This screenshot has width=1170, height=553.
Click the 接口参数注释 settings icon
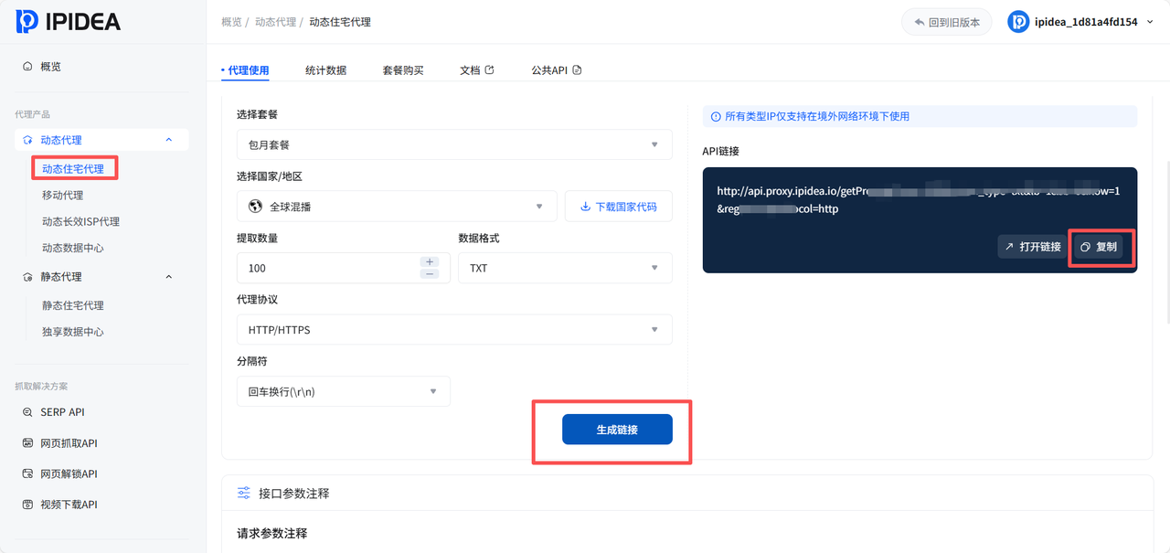point(244,493)
